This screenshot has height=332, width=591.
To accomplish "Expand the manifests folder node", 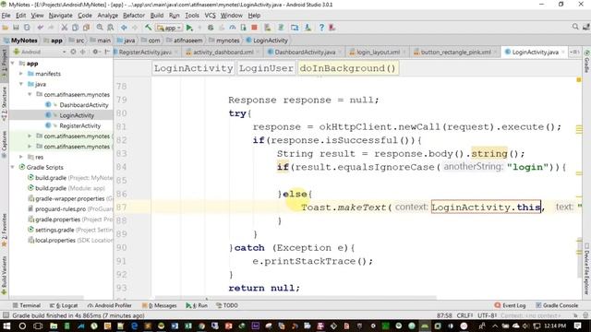I will [21, 74].
